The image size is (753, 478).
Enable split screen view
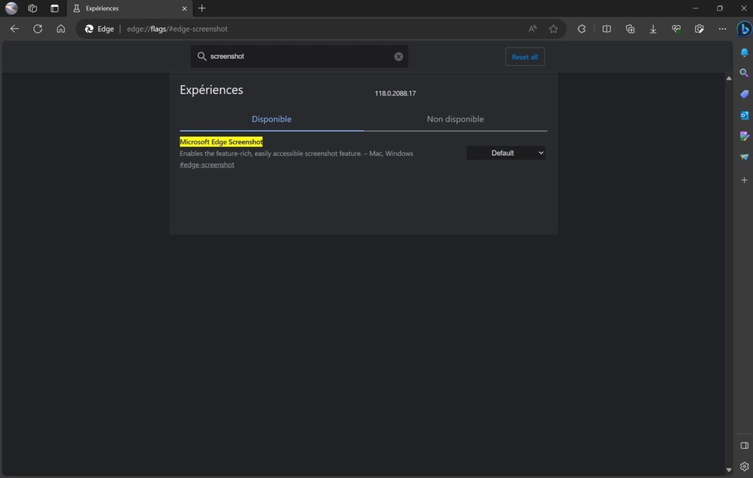[x=607, y=29]
